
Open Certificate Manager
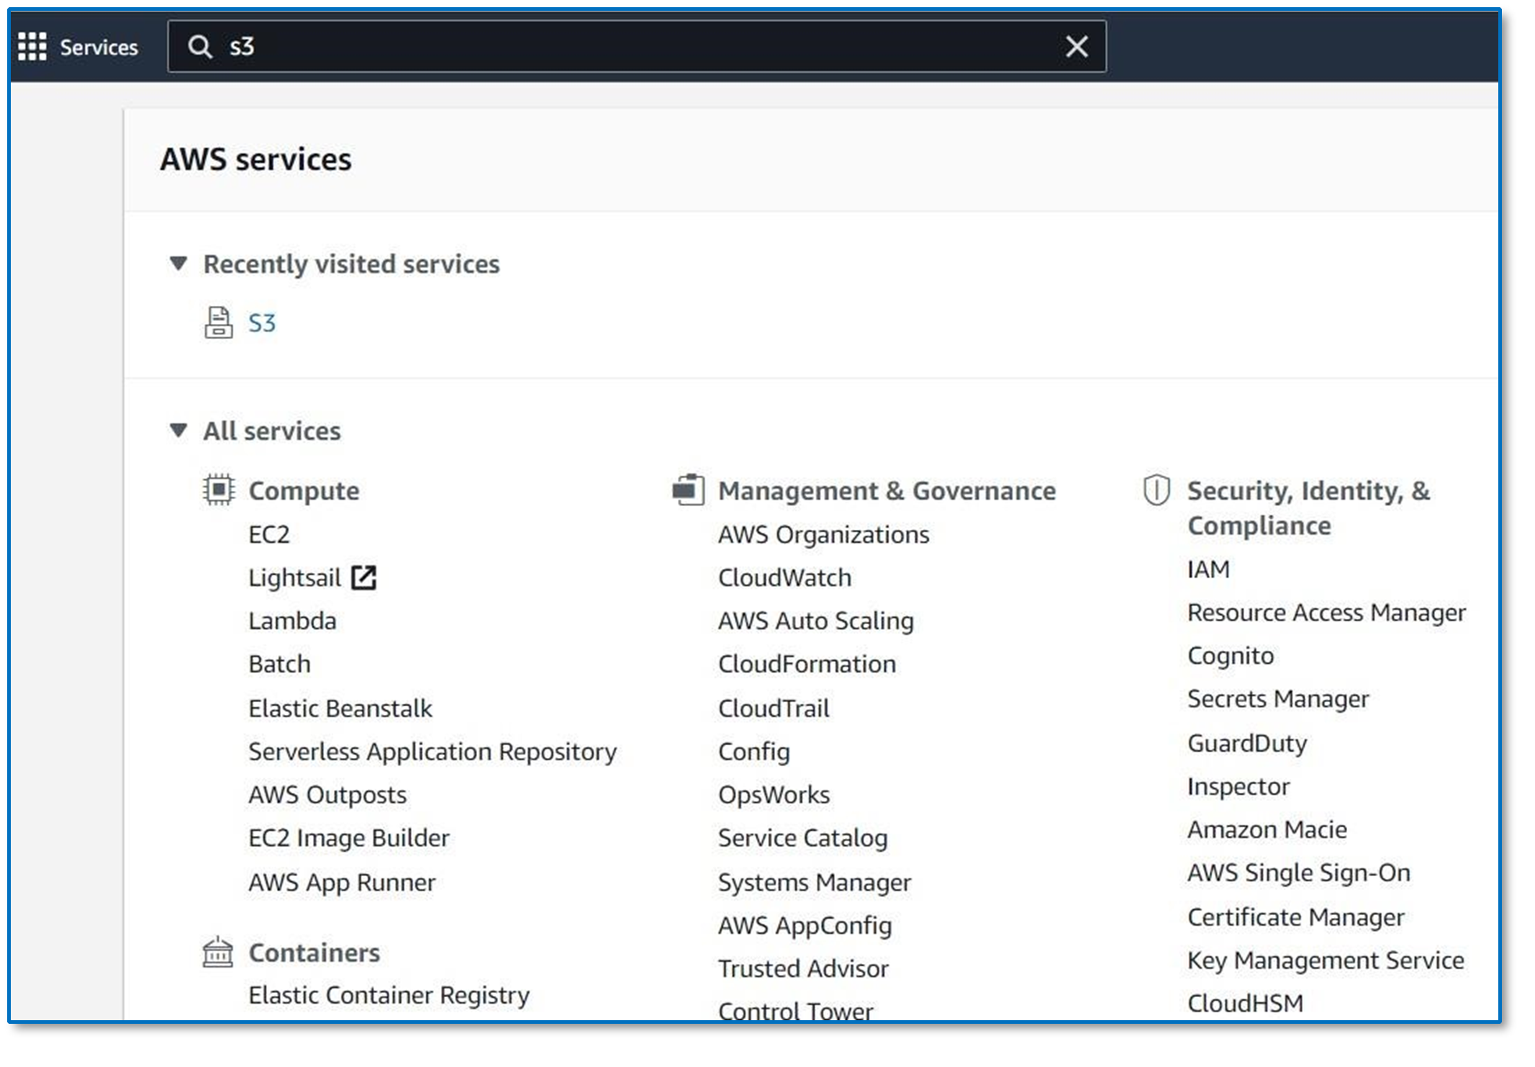[x=1296, y=918]
